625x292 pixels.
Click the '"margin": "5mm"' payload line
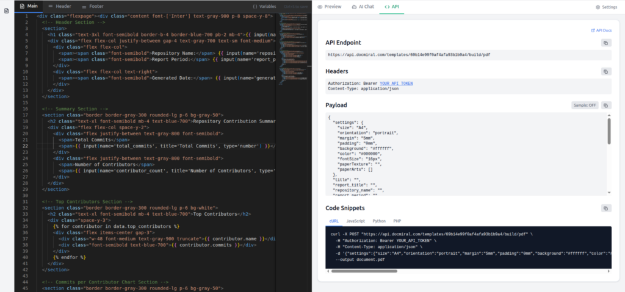tap(356, 138)
